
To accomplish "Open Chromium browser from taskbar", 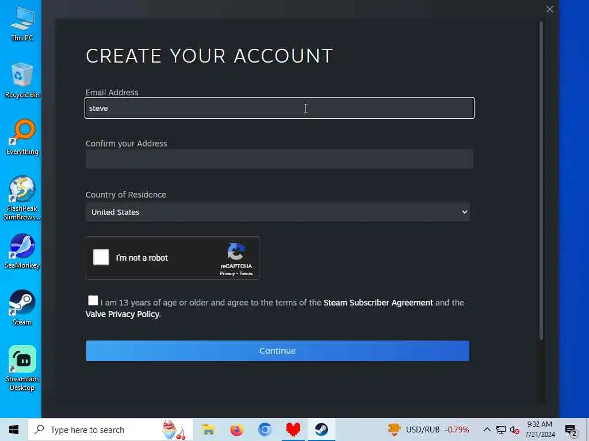I will [265, 430].
